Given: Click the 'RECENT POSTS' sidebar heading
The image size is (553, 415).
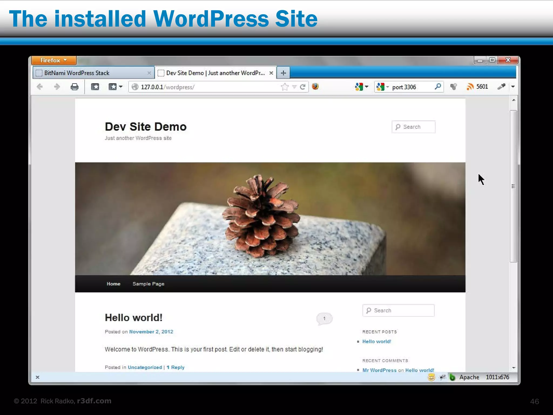Looking at the screenshot, I should (379, 332).
